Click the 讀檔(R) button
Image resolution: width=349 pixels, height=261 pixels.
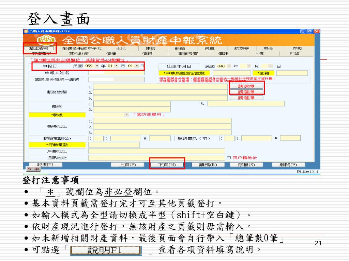tap(208, 165)
